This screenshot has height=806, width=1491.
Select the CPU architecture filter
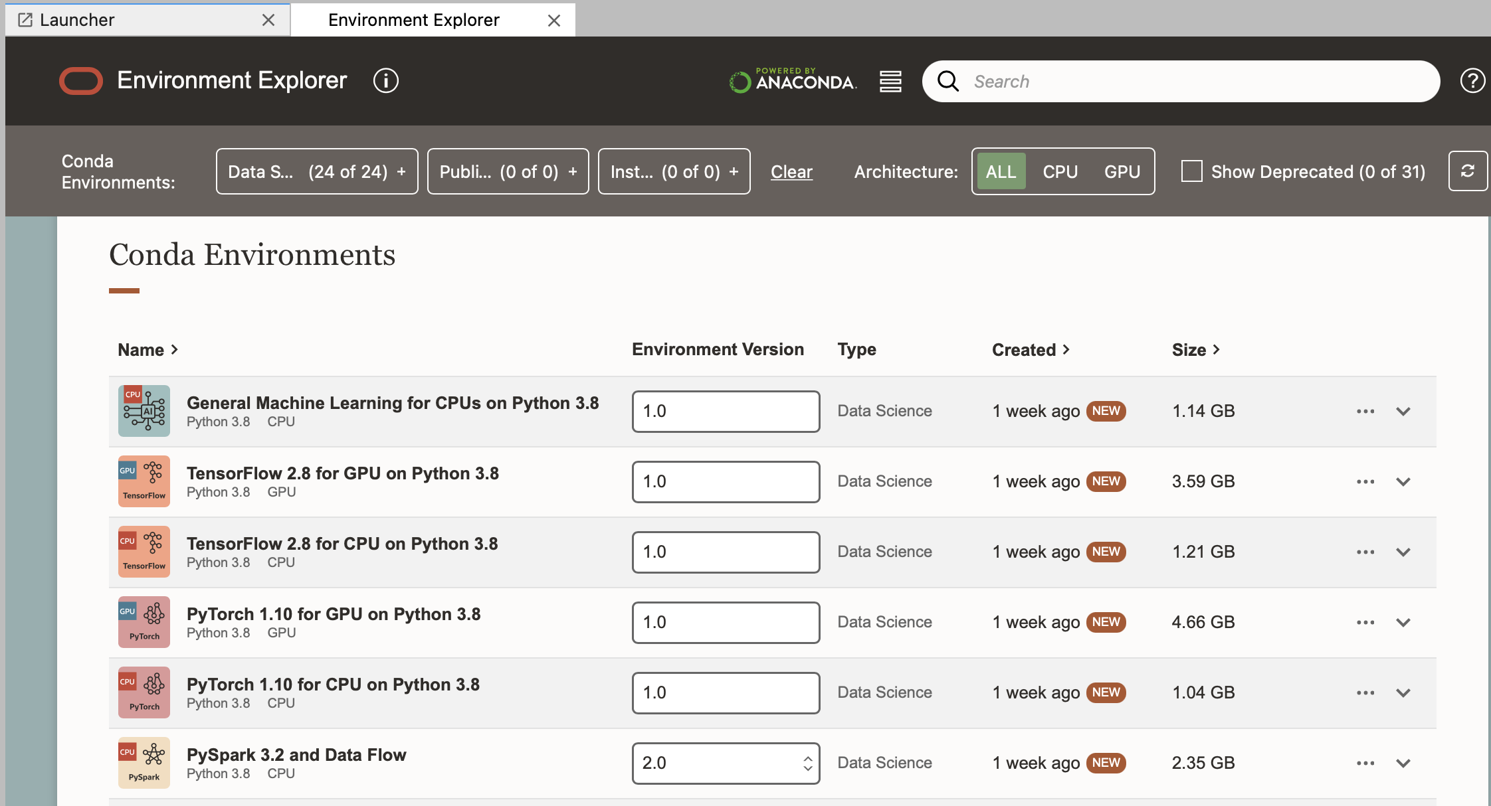pyautogui.click(x=1060, y=171)
